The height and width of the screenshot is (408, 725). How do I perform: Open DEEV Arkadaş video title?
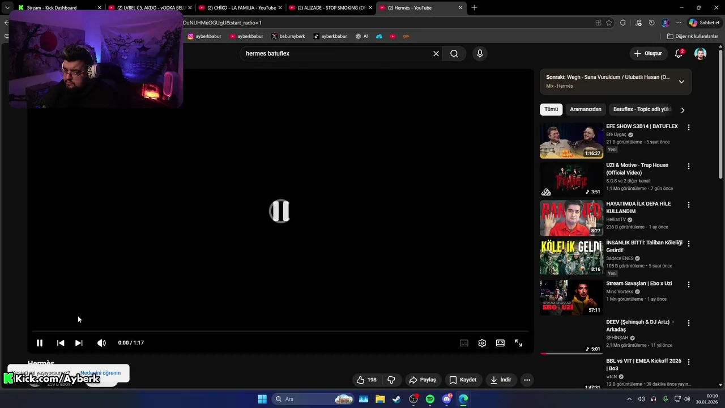(x=640, y=326)
